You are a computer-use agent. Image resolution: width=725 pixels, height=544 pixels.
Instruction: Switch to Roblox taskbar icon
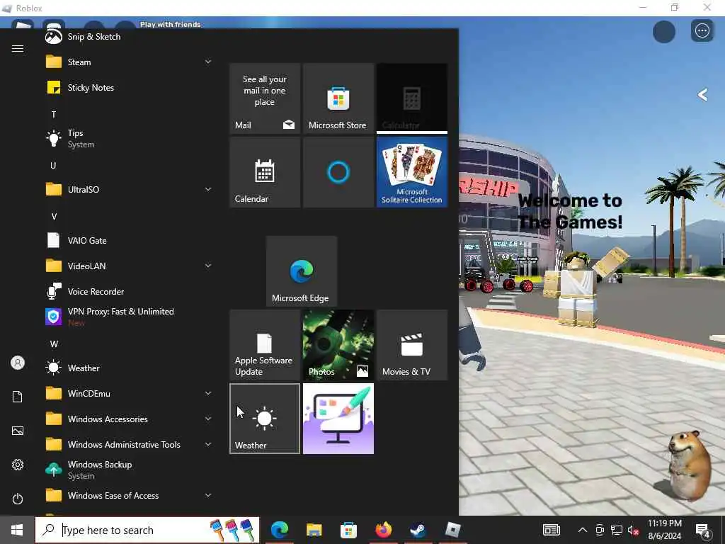click(x=452, y=530)
